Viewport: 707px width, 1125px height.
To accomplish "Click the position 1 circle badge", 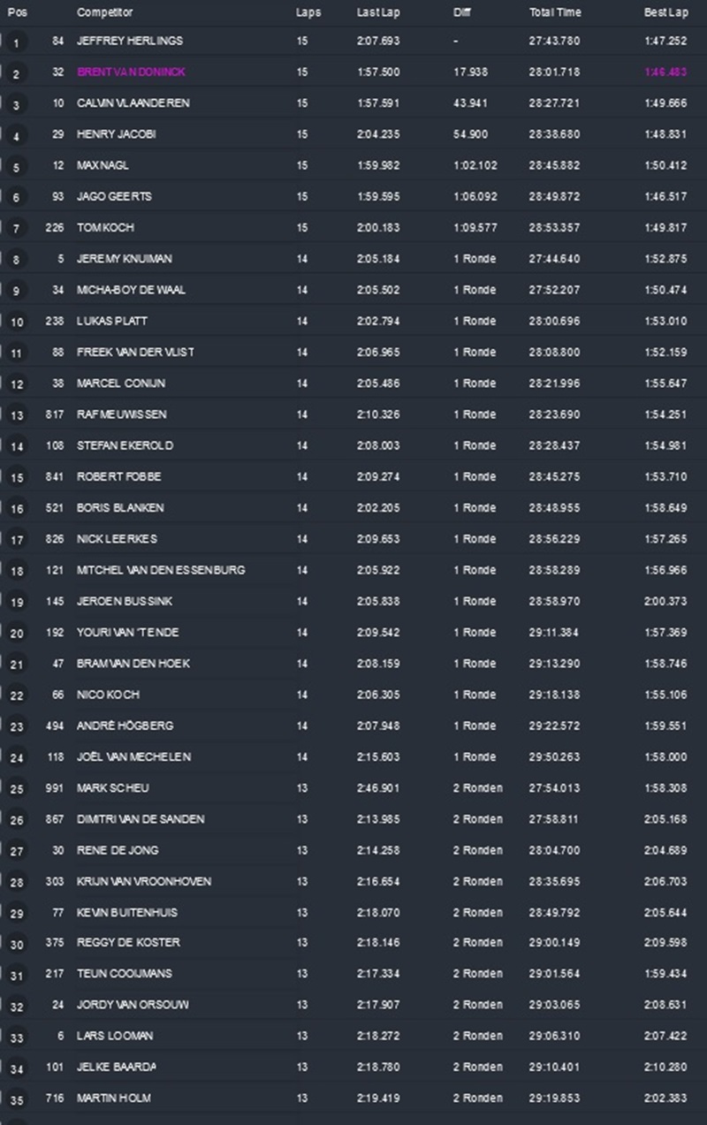I will (x=16, y=42).
